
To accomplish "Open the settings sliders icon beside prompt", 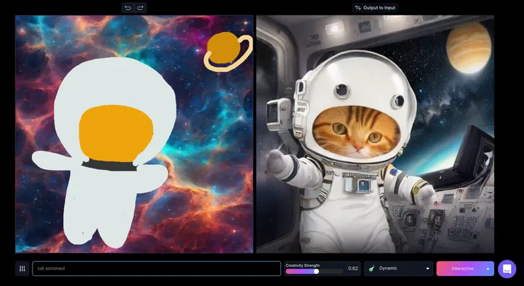I will 23,268.
